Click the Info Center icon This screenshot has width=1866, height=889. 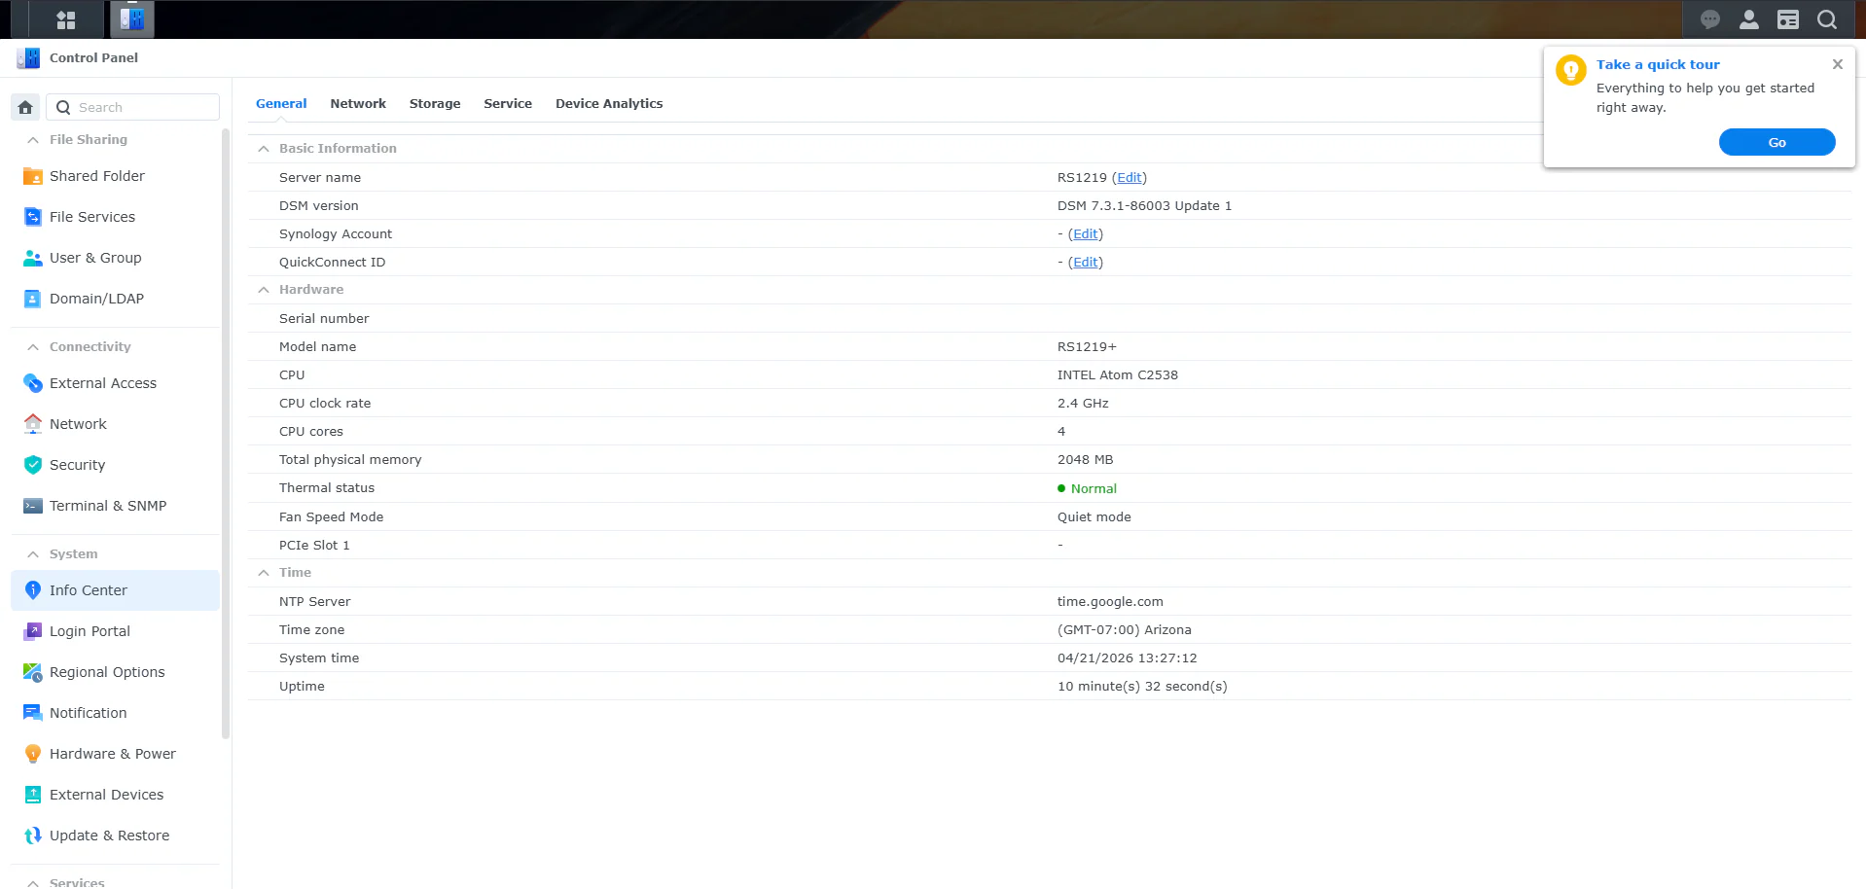click(x=32, y=590)
